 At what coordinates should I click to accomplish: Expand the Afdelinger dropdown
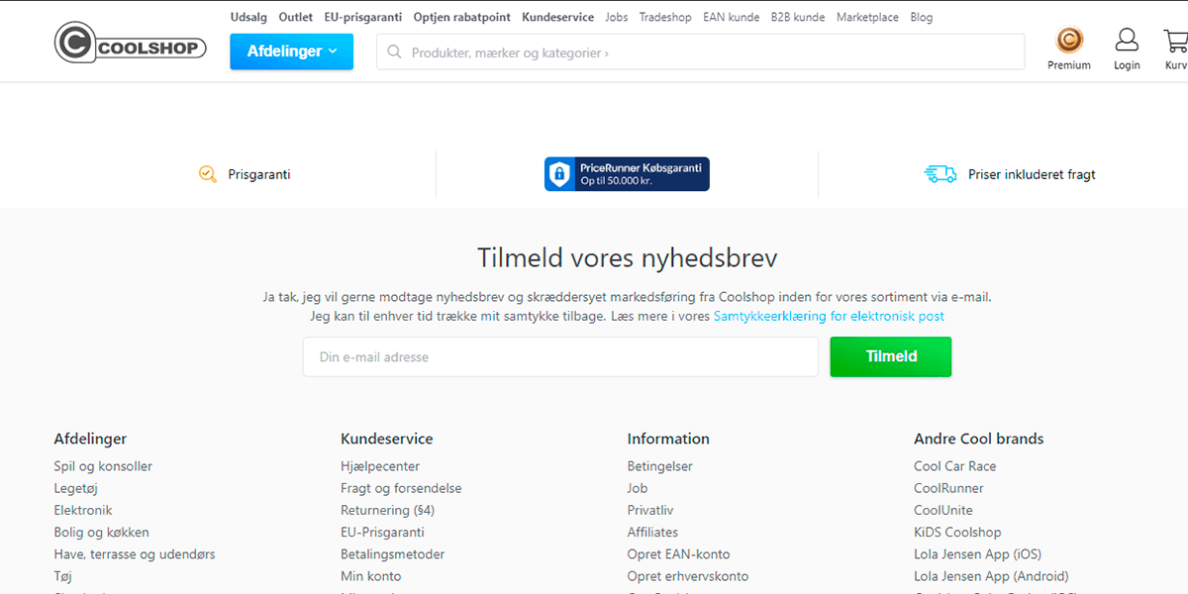(x=291, y=51)
